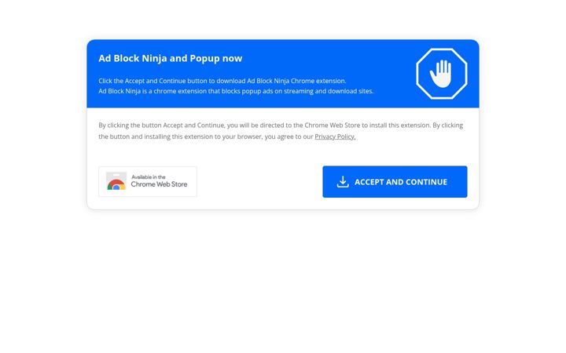Viewport: 566px width, 353px height.
Task: Click the line beginning "Click the Accept and Continue button"
Action: pos(222,81)
